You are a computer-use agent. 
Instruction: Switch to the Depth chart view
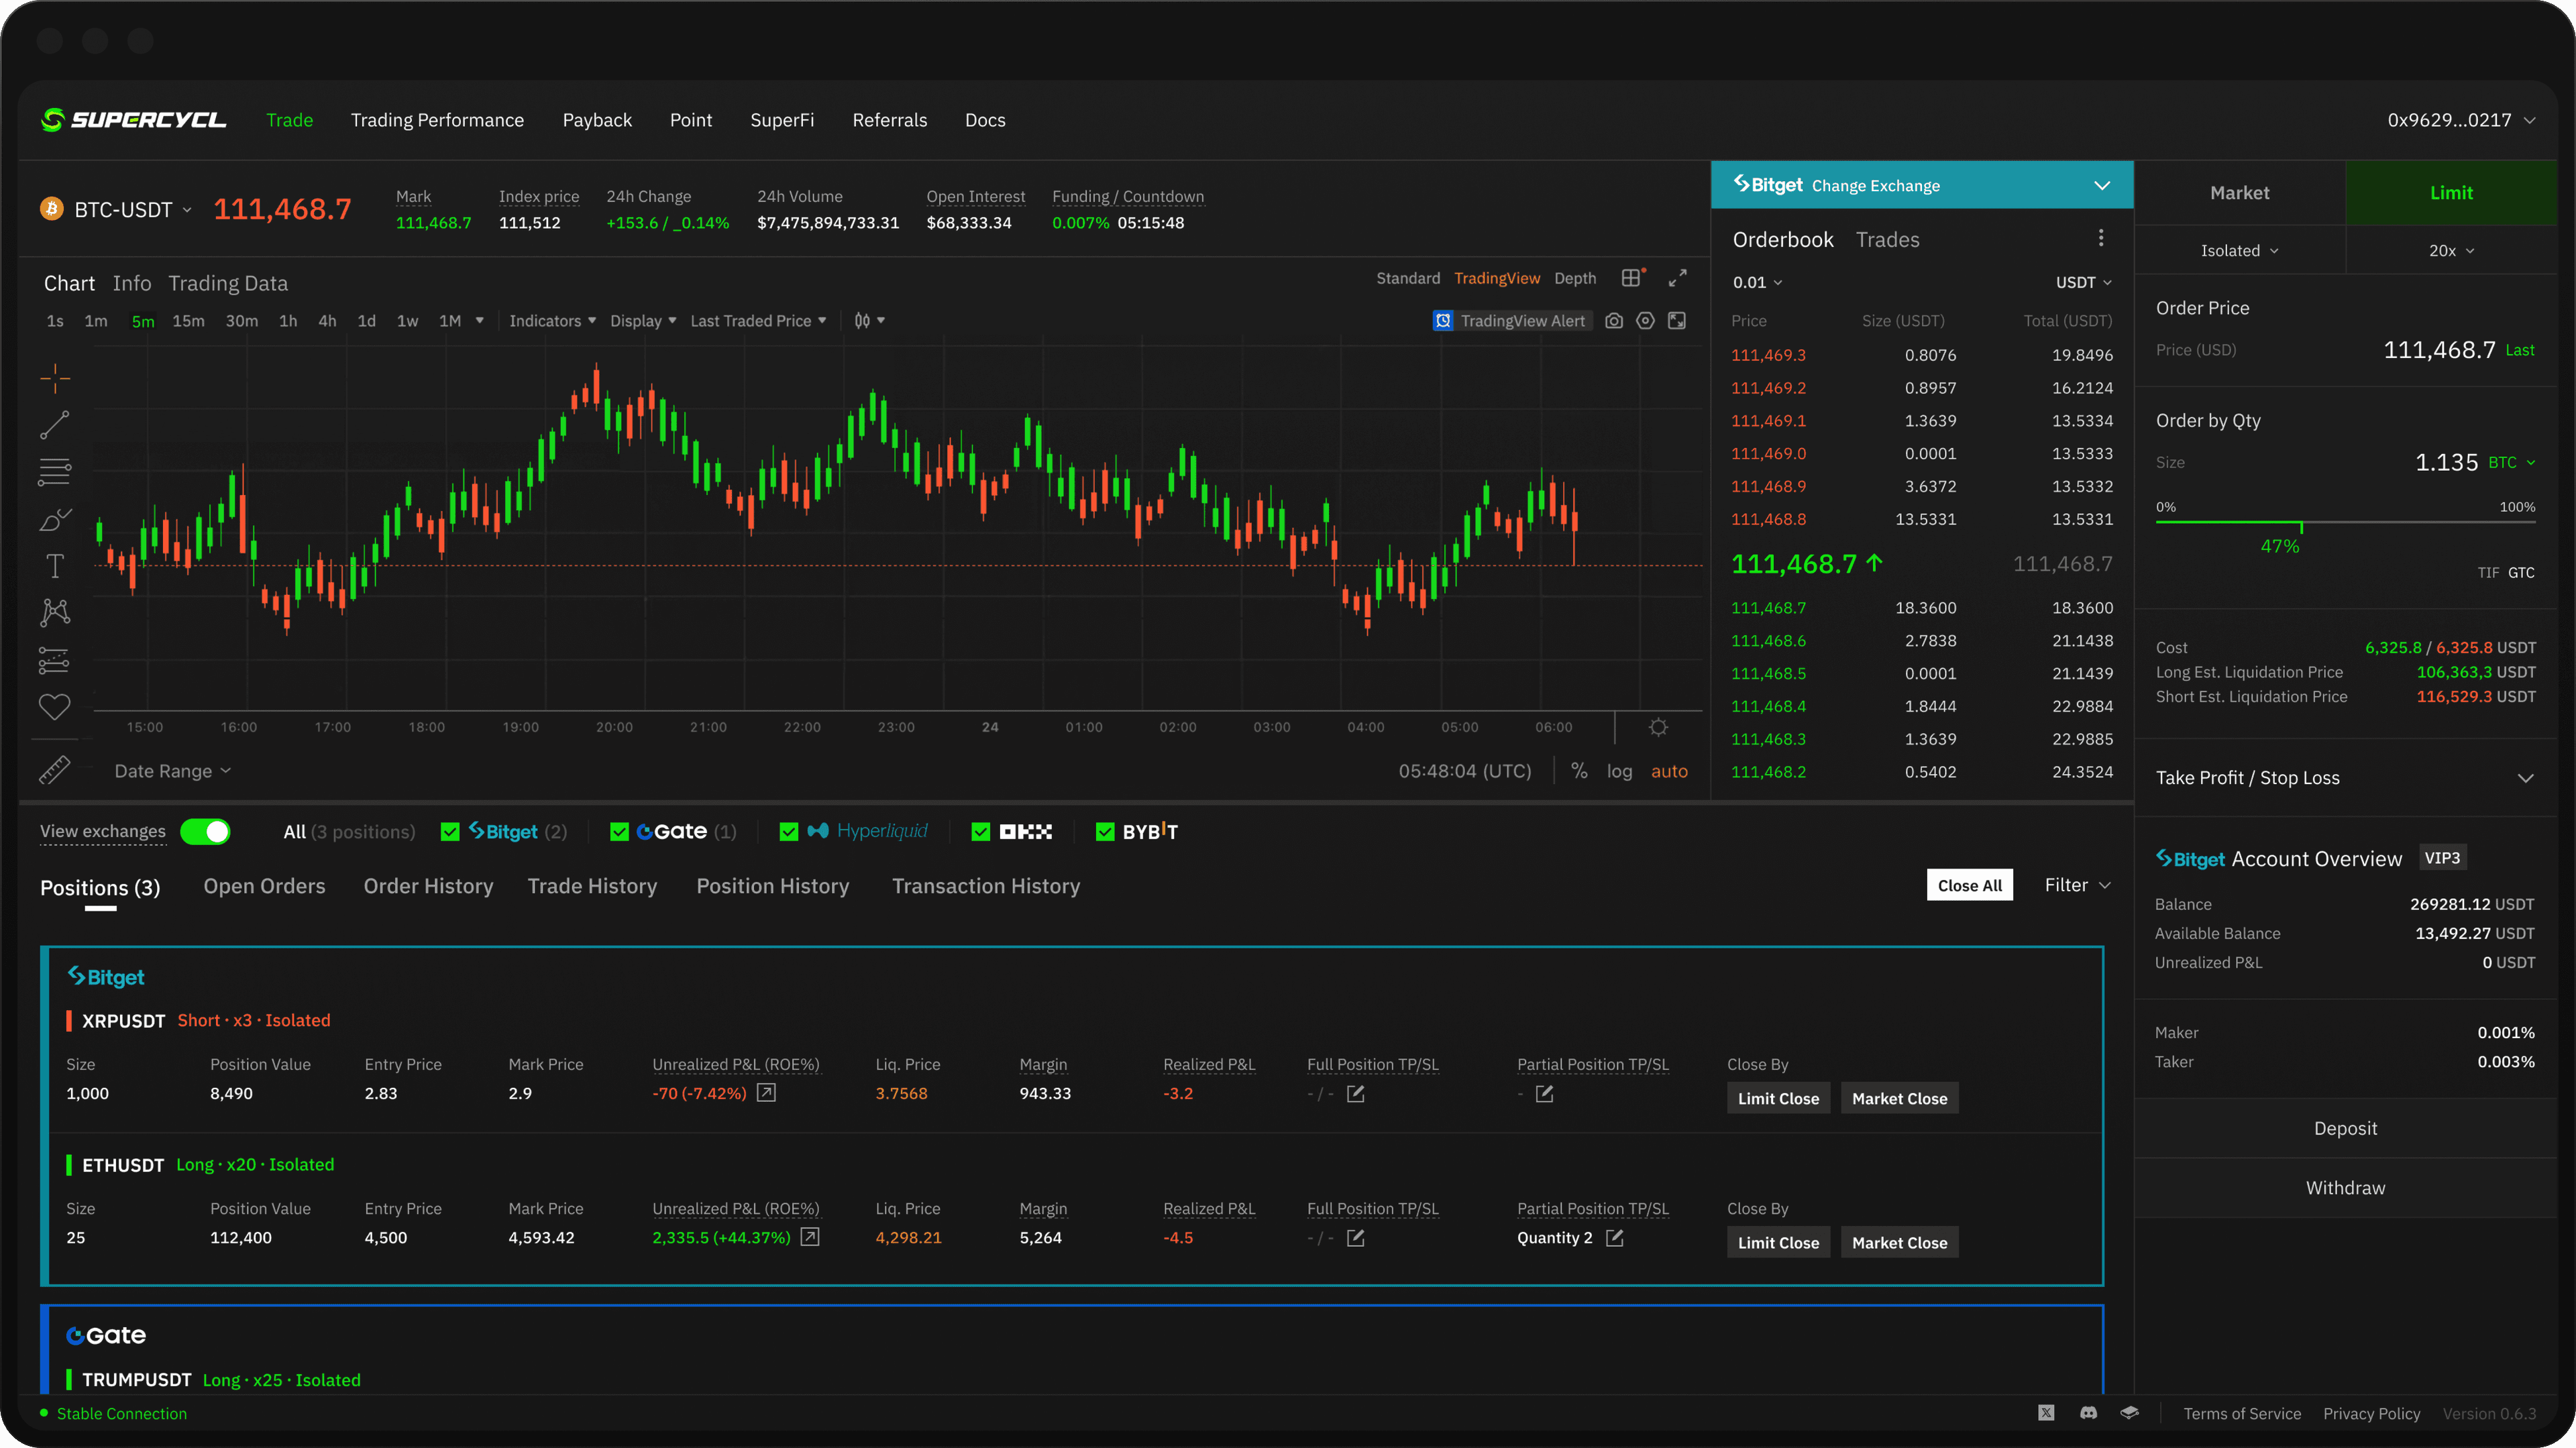pyautogui.click(x=1575, y=278)
